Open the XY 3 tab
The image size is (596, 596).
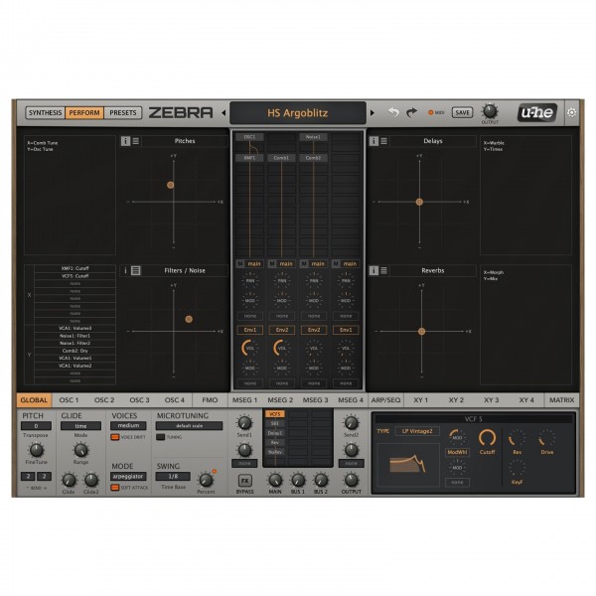[x=491, y=400]
